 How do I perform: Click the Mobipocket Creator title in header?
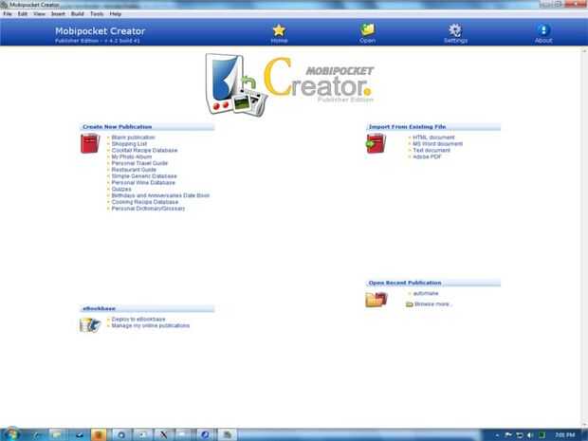click(x=101, y=31)
